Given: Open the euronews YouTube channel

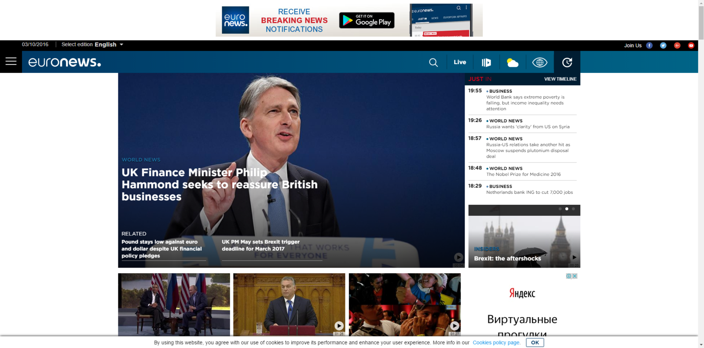Looking at the screenshot, I should tap(691, 45).
